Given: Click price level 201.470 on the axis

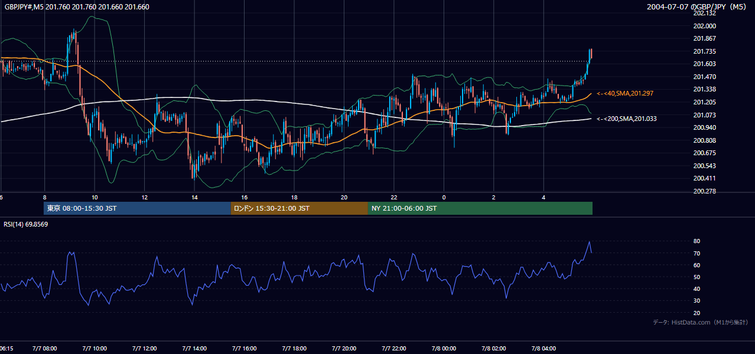Looking at the screenshot, I should pyautogui.click(x=704, y=77).
